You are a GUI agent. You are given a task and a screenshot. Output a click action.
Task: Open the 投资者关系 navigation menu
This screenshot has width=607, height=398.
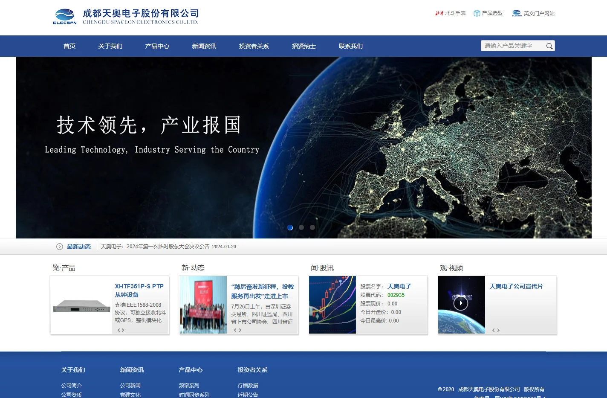(x=254, y=46)
